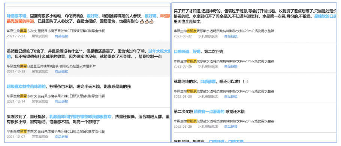Click the blue phrase 过年大吃大喝
The image size is (341, 146).
point(159,51)
